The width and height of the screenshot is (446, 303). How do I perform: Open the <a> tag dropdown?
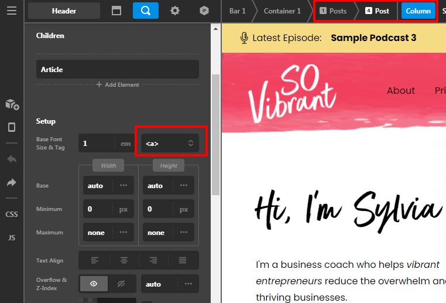coord(170,143)
